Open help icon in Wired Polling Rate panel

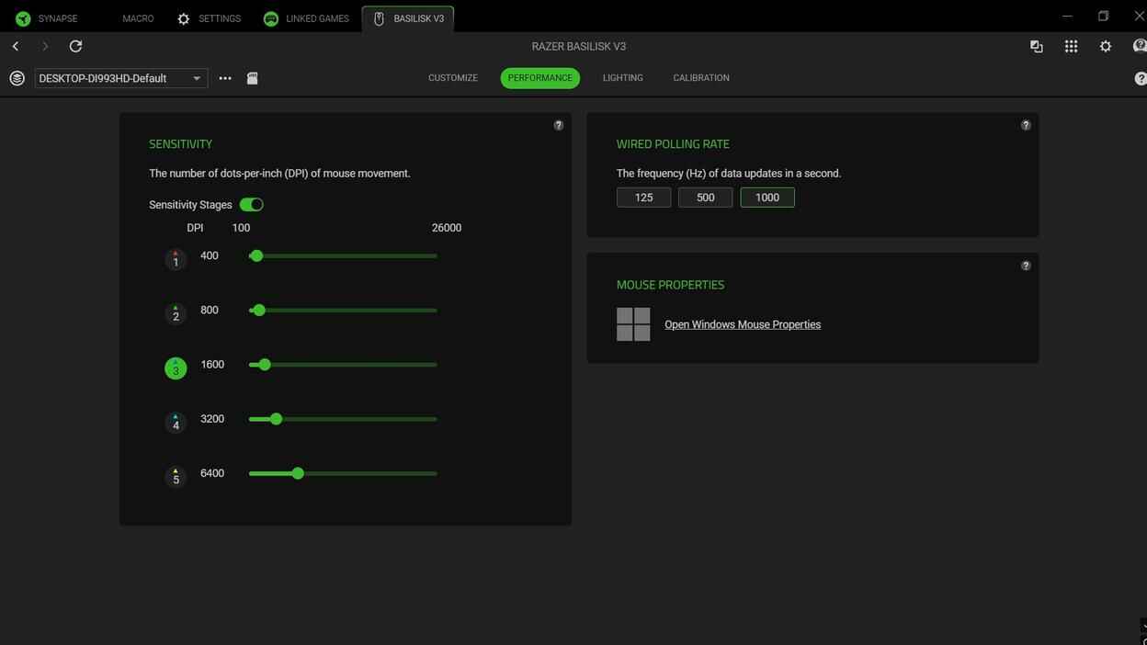1026,125
